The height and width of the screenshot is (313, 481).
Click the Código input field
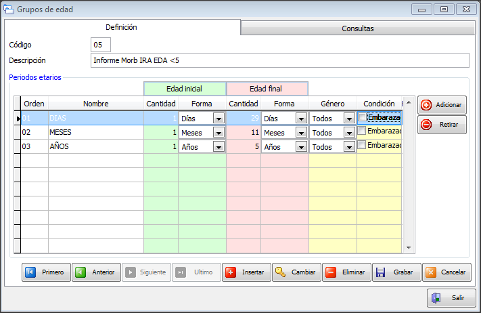point(101,45)
